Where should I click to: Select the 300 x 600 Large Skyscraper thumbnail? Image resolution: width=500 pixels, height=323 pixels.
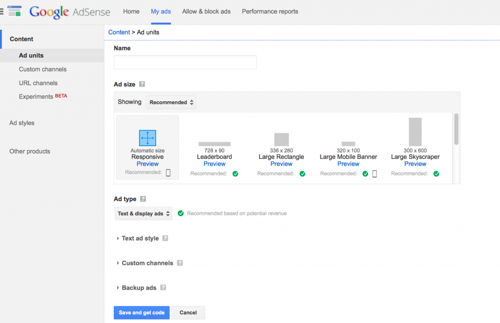tap(415, 132)
